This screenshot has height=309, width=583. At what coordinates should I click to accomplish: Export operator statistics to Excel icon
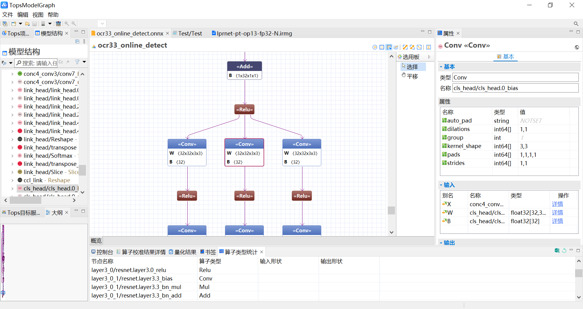pos(557,250)
